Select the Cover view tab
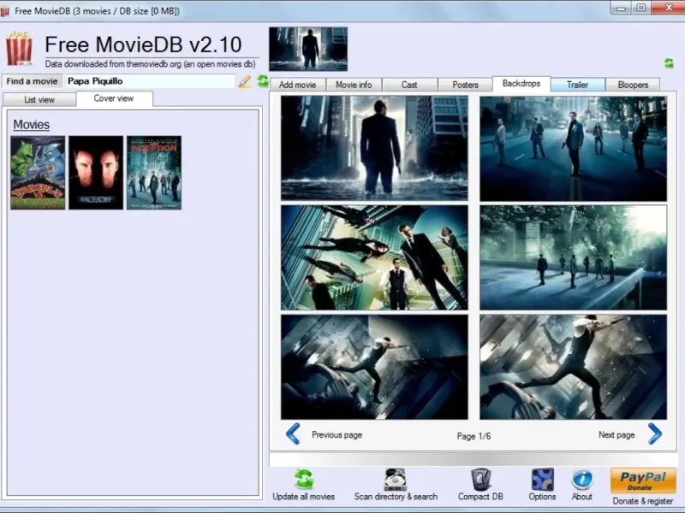Viewport: 685px width, 513px height. (x=114, y=98)
